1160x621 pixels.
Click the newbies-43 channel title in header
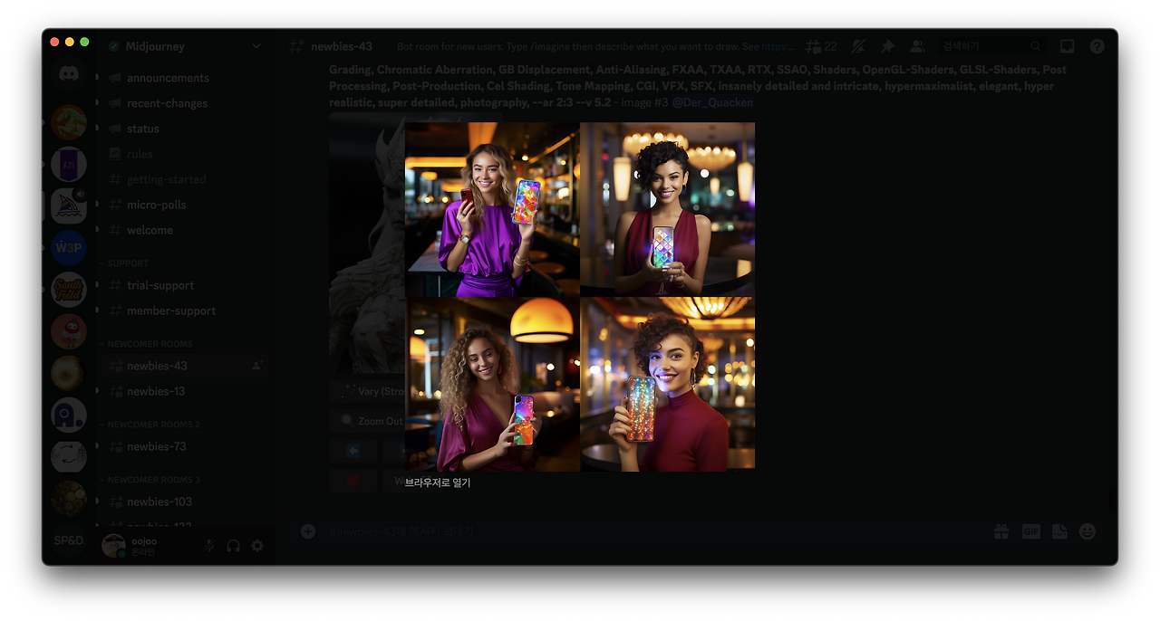pyautogui.click(x=341, y=46)
